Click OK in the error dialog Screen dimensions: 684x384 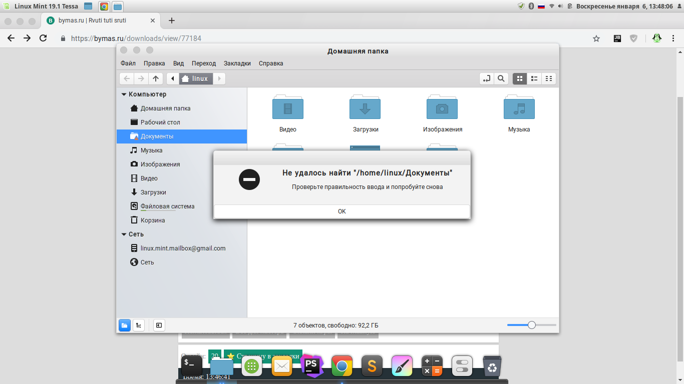coord(341,211)
